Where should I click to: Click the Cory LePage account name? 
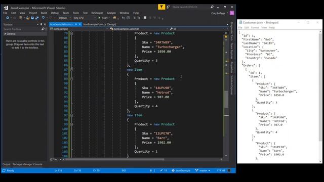218,13
